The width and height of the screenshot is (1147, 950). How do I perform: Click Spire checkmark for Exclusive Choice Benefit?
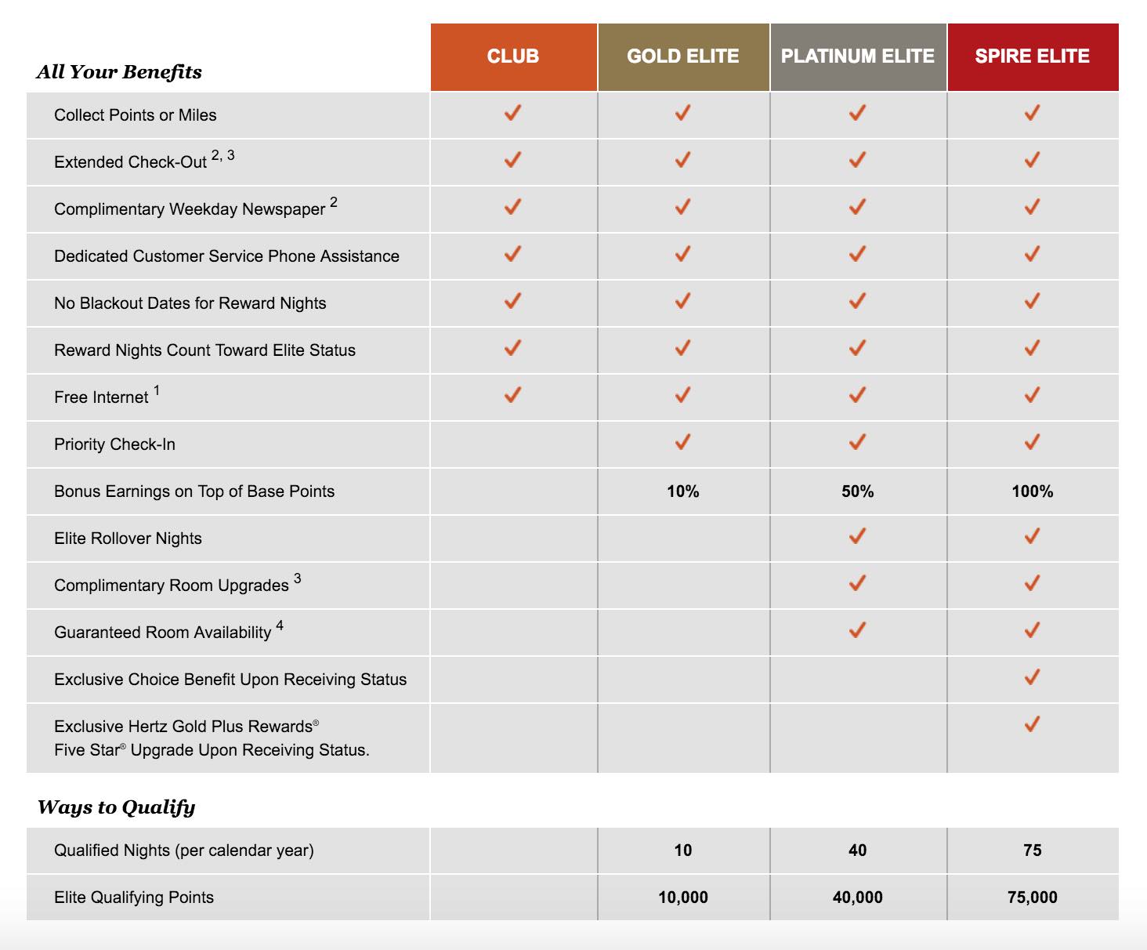click(1032, 677)
